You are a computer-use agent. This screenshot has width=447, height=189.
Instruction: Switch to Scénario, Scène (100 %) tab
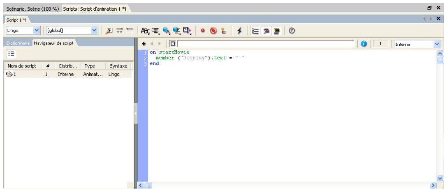coord(32,9)
